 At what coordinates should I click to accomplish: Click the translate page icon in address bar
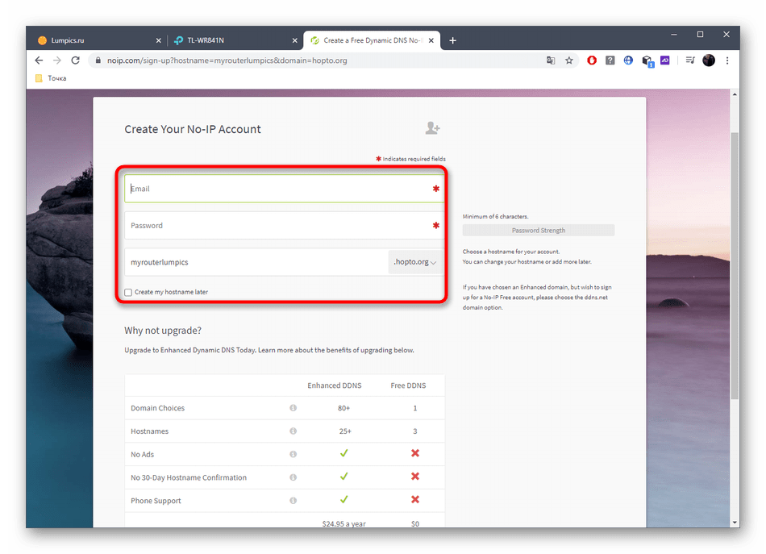coord(551,60)
